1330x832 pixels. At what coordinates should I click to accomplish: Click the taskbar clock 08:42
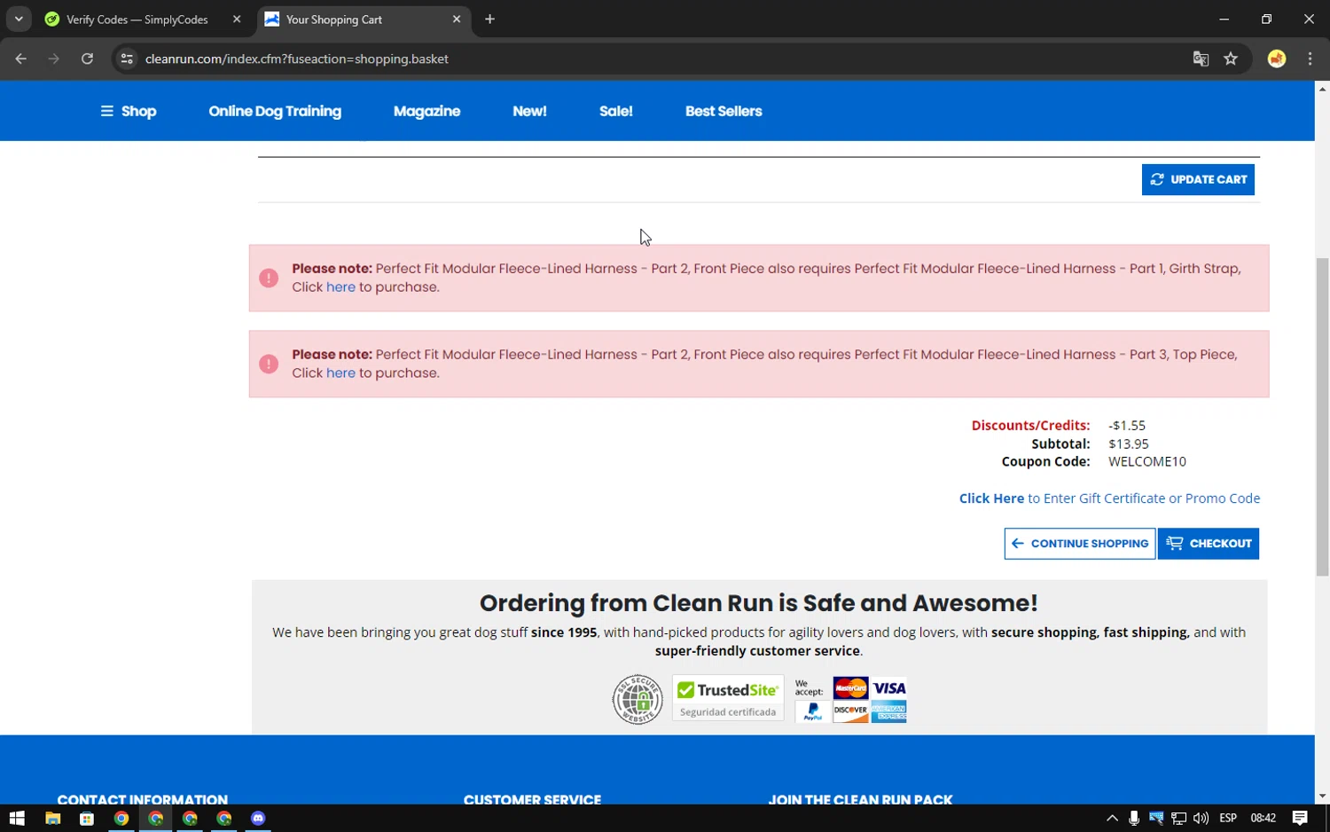1263,818
